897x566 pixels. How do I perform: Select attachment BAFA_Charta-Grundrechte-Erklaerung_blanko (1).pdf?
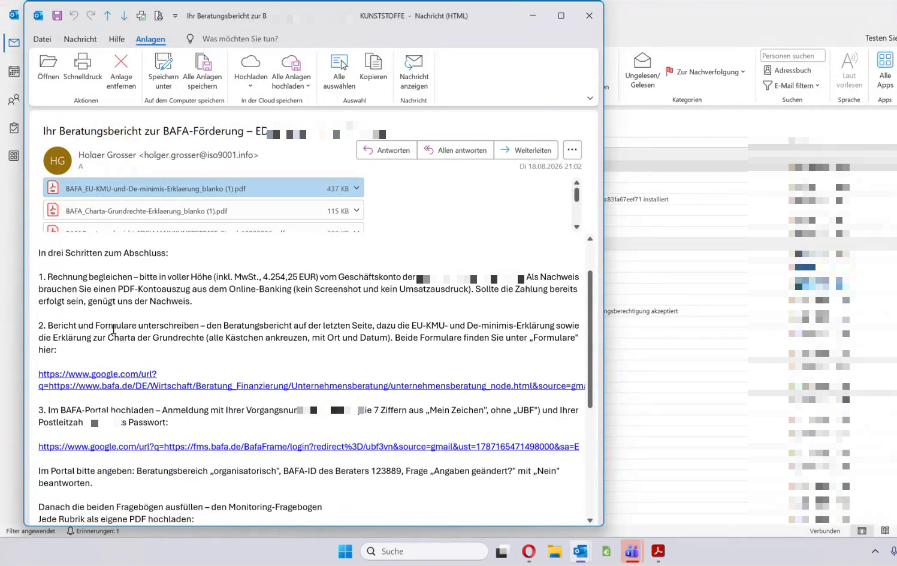[203, 210]
